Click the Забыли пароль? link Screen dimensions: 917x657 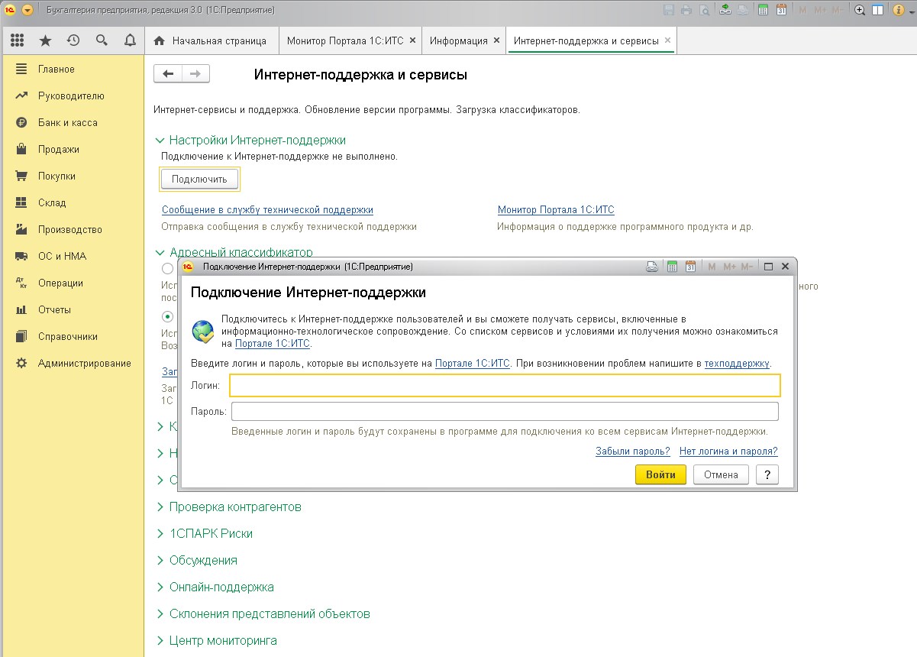pos(632,451)
